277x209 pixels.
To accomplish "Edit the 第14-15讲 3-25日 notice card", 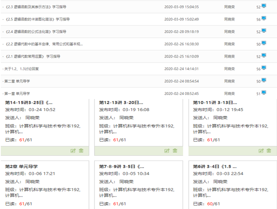I will pyautogui.click(x=73, y=151).
